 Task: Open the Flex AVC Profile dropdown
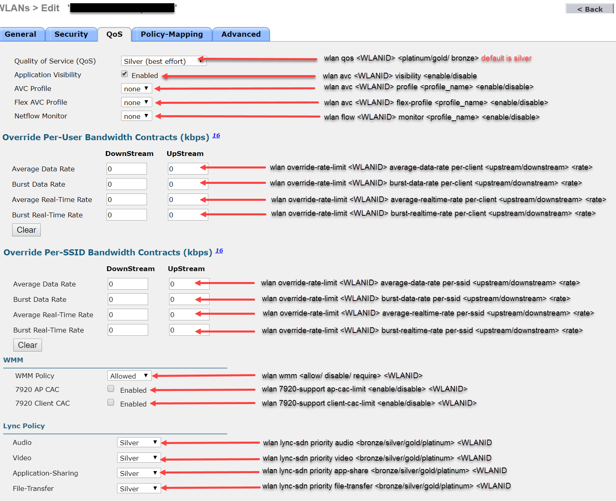click(x=136, y=102)
